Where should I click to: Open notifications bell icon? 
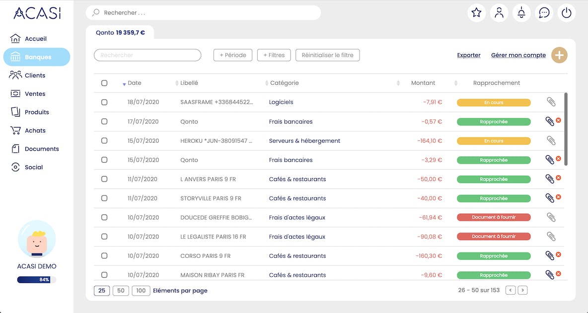[x=521, y=13]
